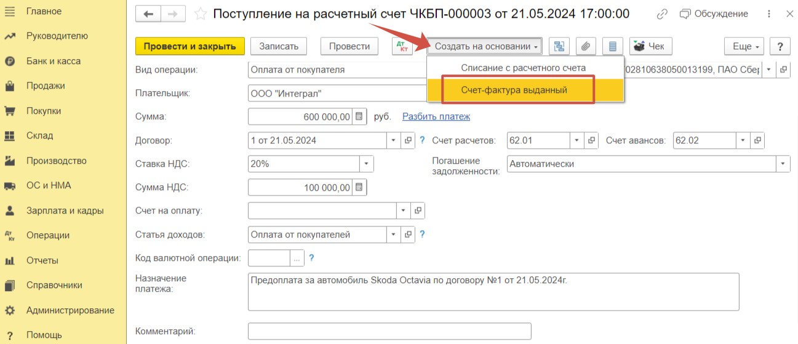The height and width of the screenshot is (344, 798).
Task: Click the Код валютной операции input field
Action: [x=269, y=258]
